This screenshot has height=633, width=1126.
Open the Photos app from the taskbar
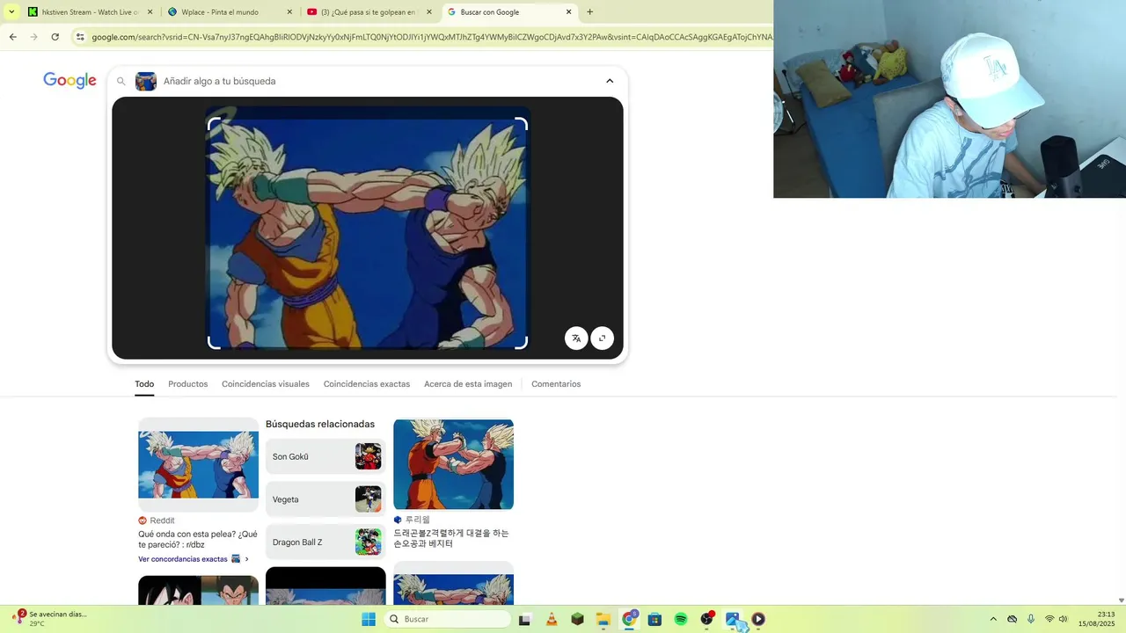pos(732,619)
